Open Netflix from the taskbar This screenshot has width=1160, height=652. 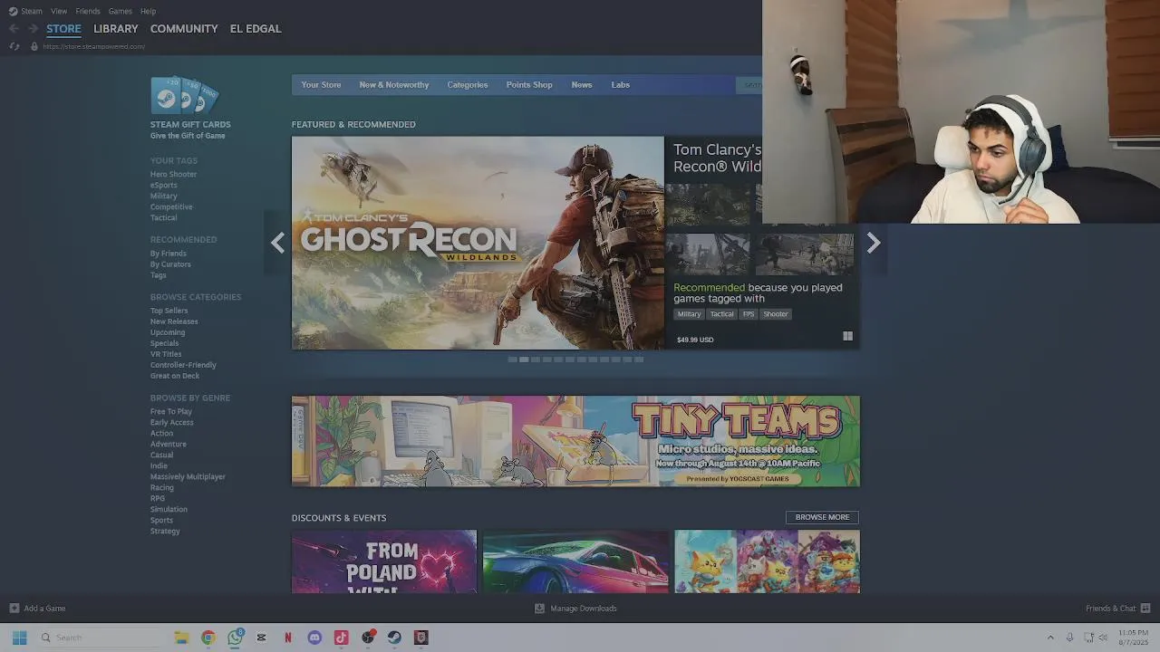288,638
